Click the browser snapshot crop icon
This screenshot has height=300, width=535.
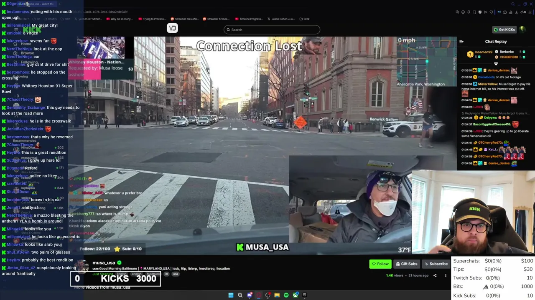click(474, 12)
